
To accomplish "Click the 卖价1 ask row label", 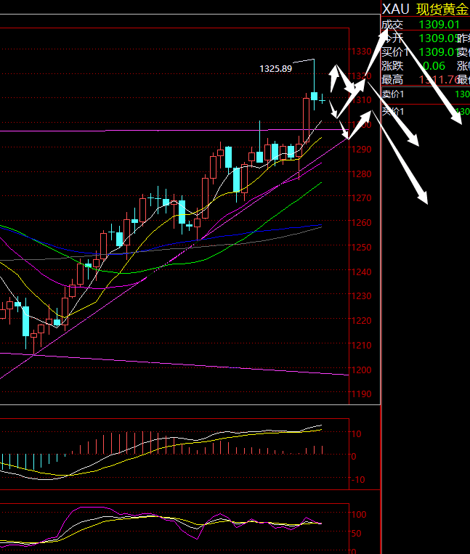I will pos(393,94).
